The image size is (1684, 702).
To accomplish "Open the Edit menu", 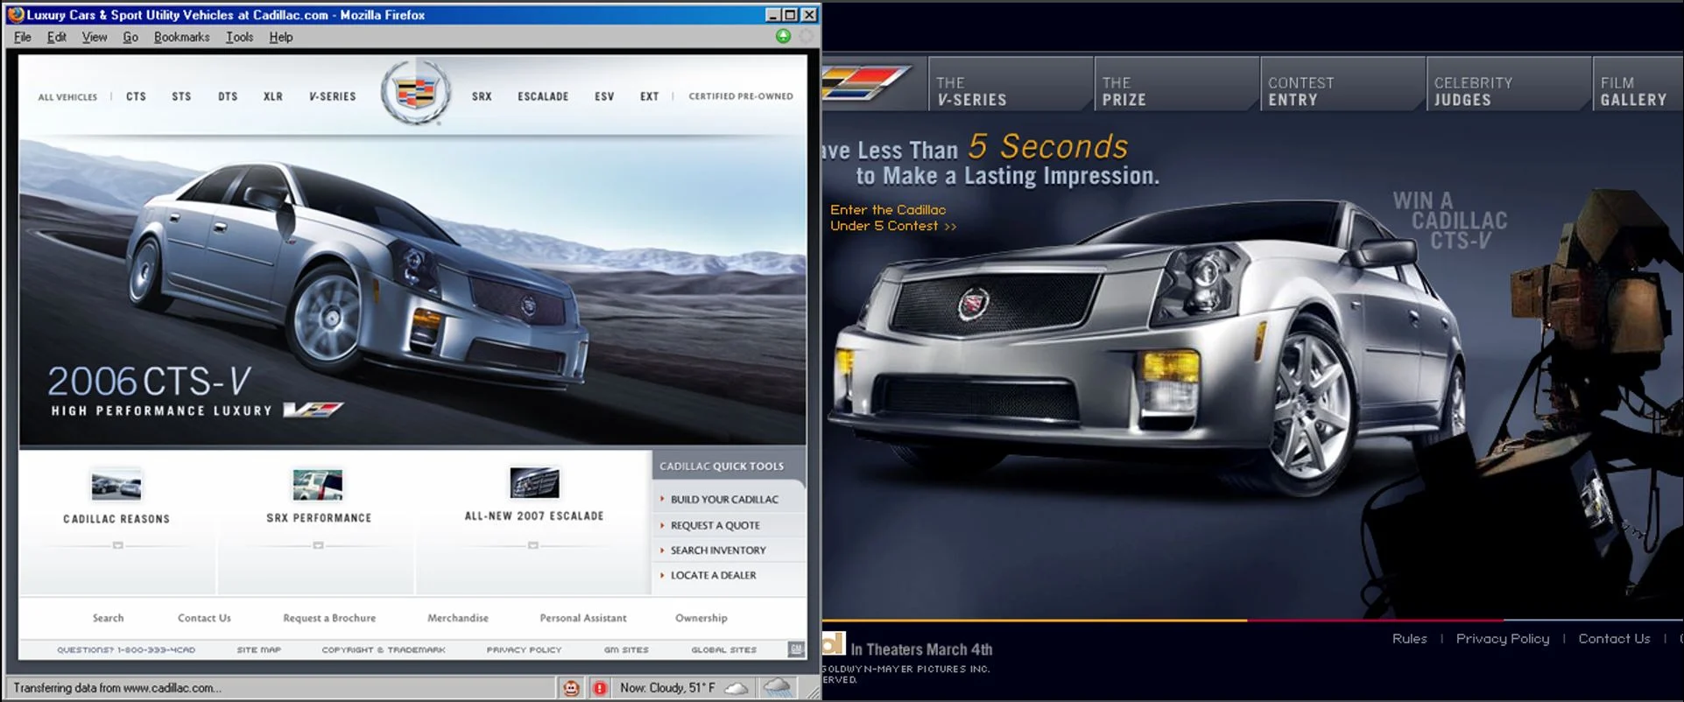I will click(57, 37).
